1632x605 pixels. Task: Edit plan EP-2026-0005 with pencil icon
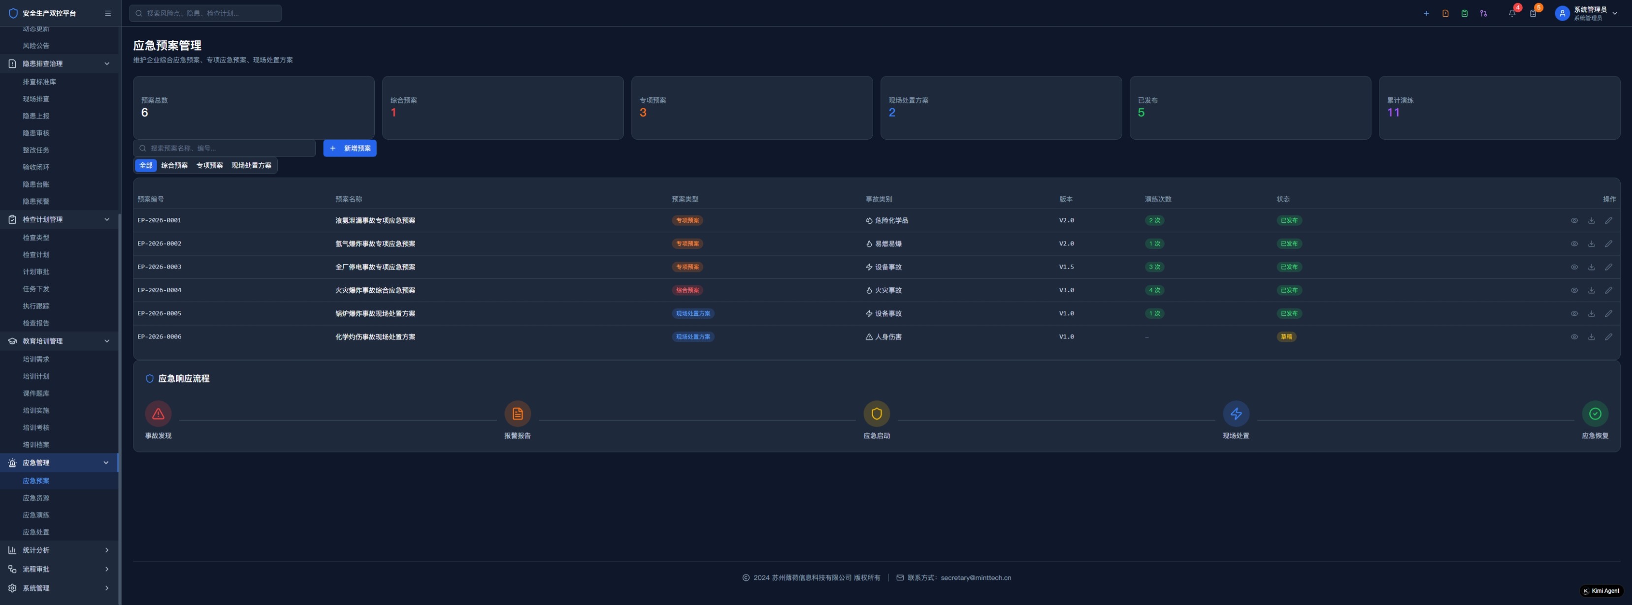click(x=1608, y=314)
